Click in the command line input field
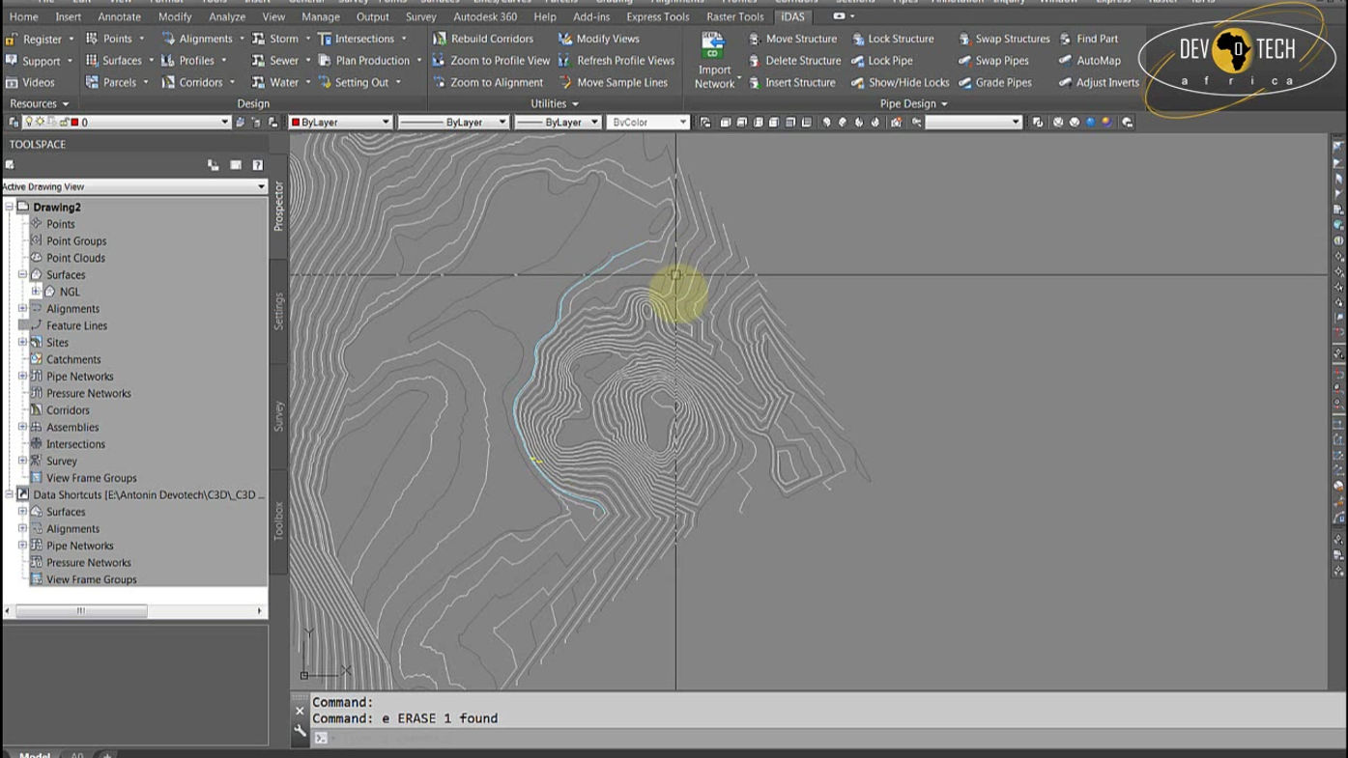This screenshot has height=758, width=1348. click(x=831, y=739)
